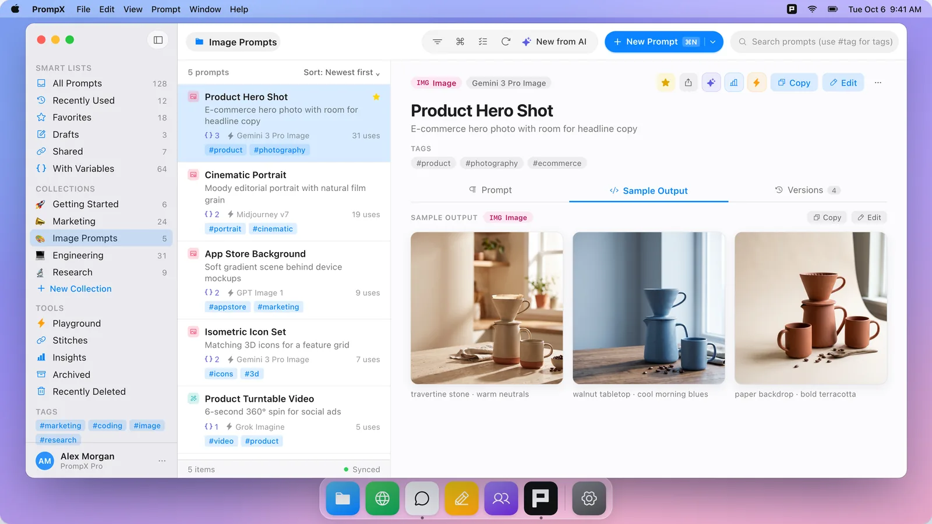
Task: Open With Variables smart list
Action: tap(101, 169)
